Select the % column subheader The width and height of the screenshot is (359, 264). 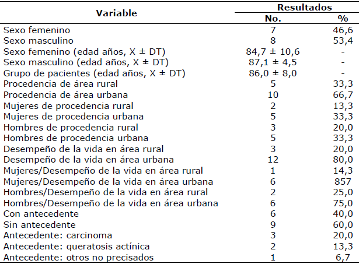coord(342,19)
